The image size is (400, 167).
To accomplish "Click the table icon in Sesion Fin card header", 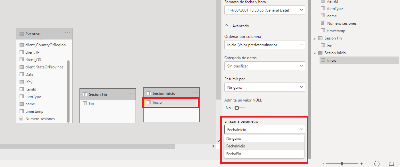I will (x=85, y=94).
